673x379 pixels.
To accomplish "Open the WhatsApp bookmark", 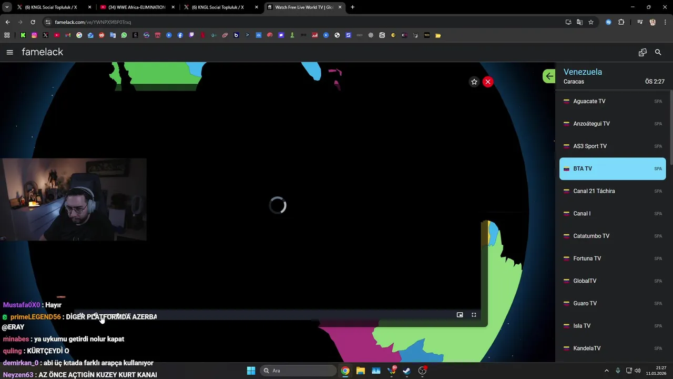I will pos(124,35).
